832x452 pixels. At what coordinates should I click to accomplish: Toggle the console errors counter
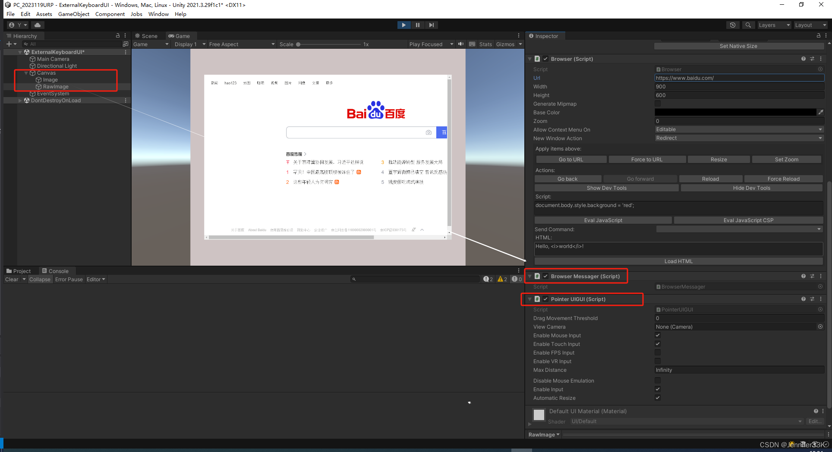(517, 279)
